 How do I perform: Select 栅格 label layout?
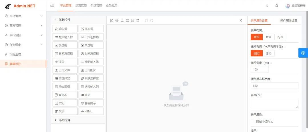point(269,53)
